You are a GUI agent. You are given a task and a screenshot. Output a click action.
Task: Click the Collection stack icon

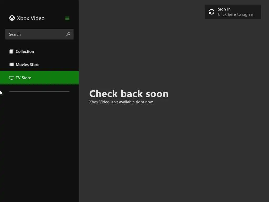11,51
